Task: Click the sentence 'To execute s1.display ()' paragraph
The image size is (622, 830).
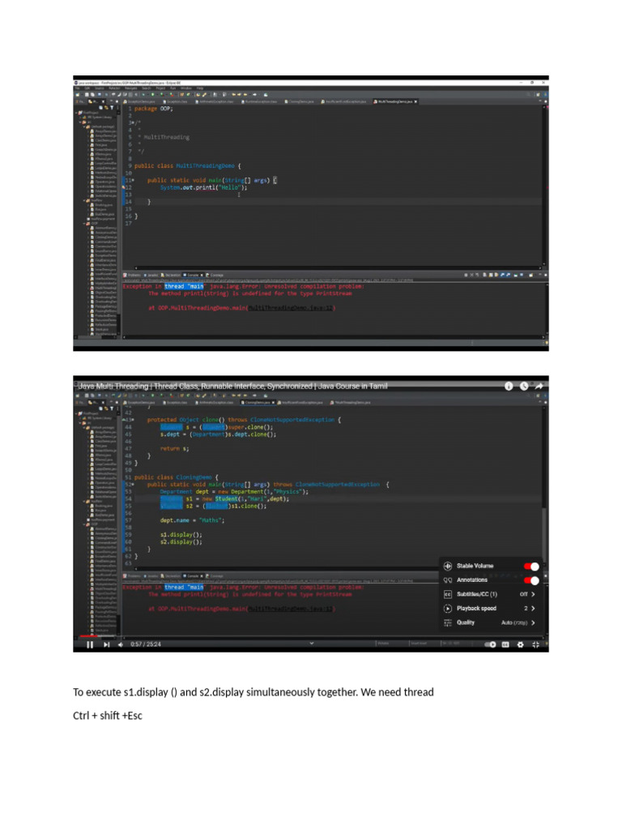Action: pyautogui.click(x=253, y=692)
